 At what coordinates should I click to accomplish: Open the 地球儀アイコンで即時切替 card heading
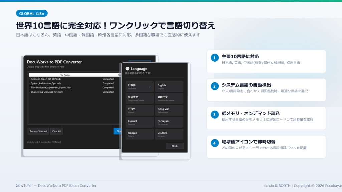pyautogui.click(x=248, y=142)
